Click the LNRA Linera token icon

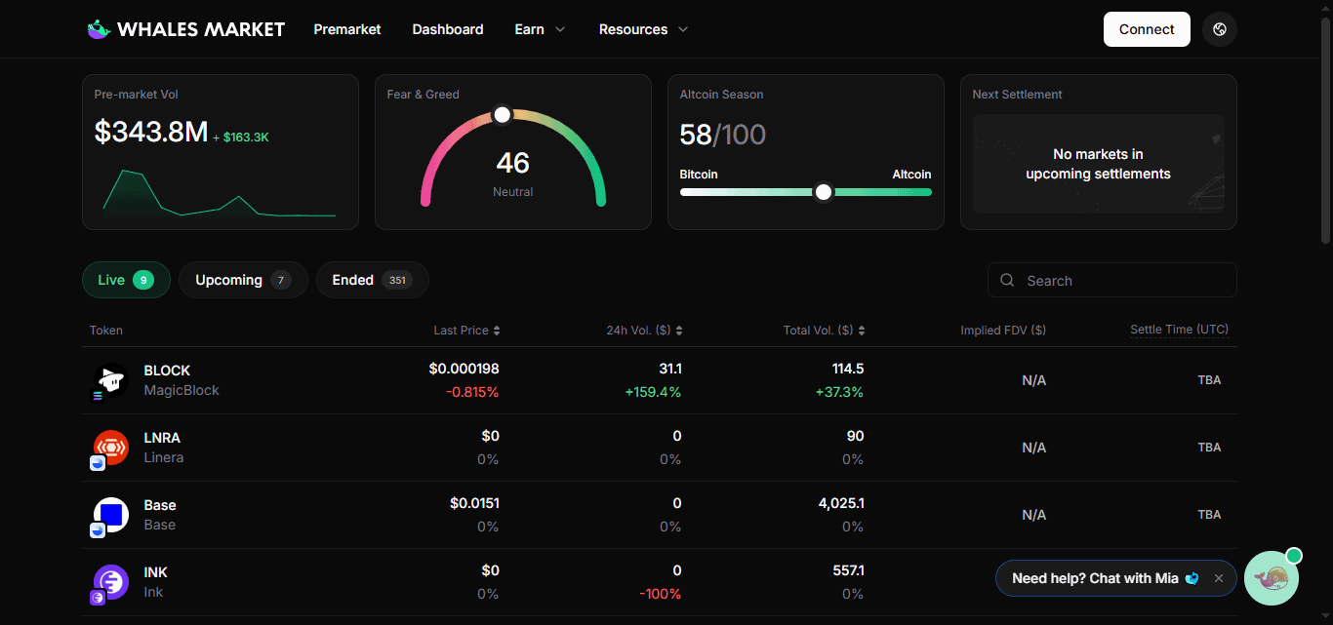tap(110, 448)
